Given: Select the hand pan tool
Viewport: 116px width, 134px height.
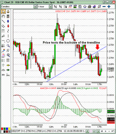Looking at the screenshot, I should click(x=3, y=16).
